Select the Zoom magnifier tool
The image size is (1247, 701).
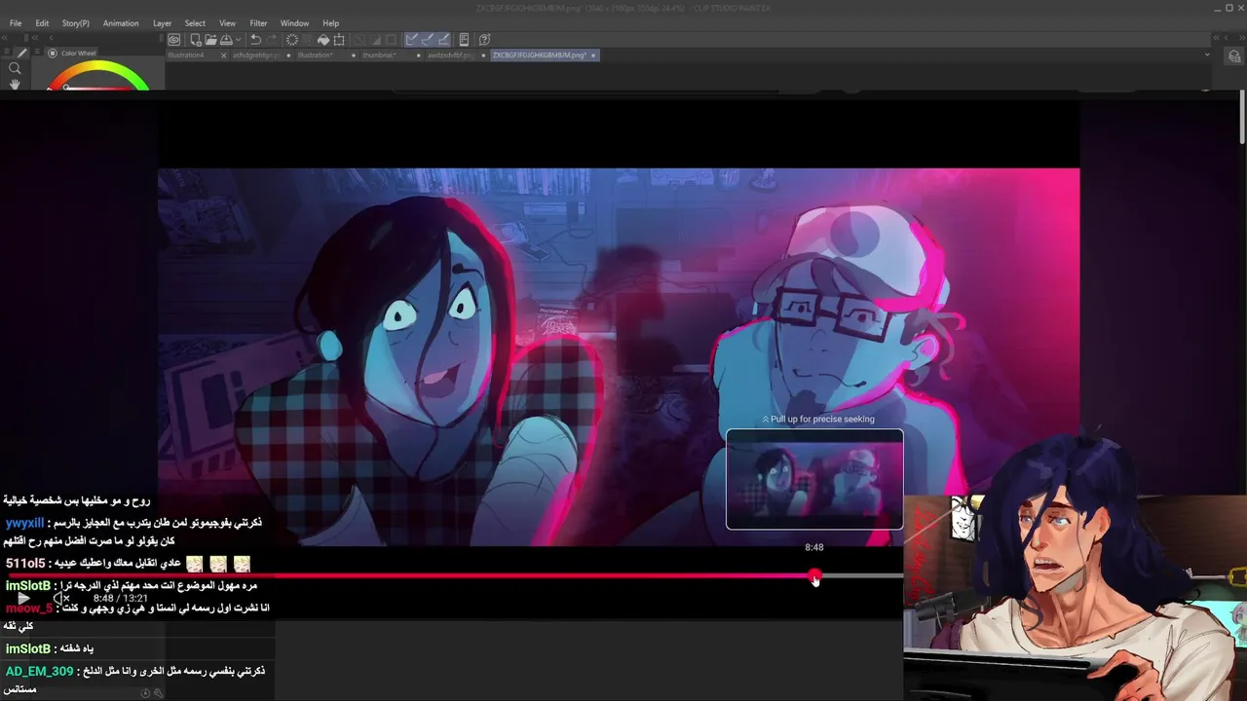15,69
